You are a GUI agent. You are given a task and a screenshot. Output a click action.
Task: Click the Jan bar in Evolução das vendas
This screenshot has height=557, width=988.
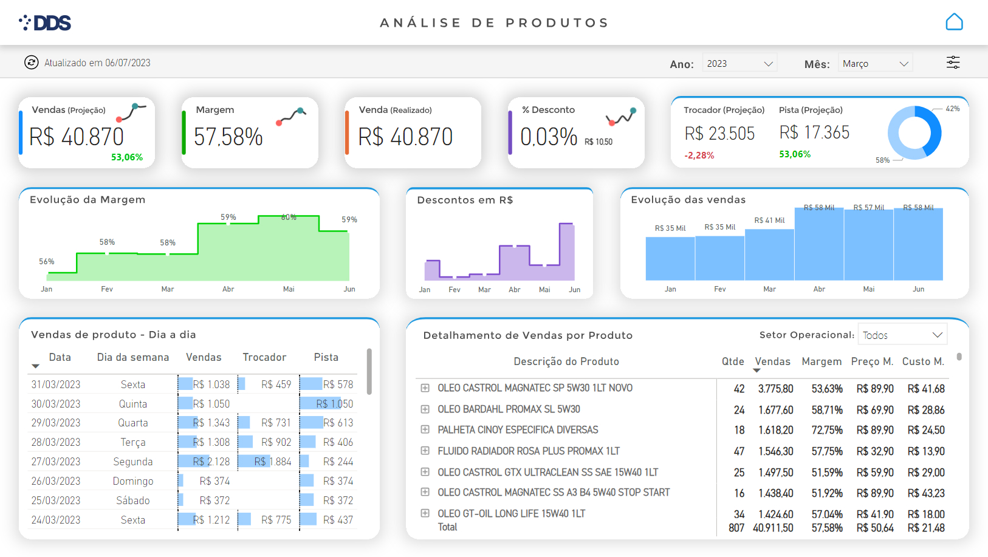click(670, 259)
